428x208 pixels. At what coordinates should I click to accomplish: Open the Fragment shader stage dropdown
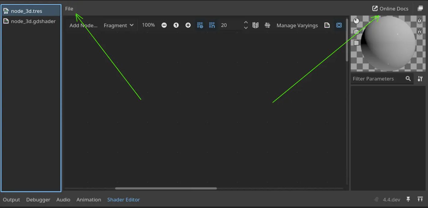119,25
